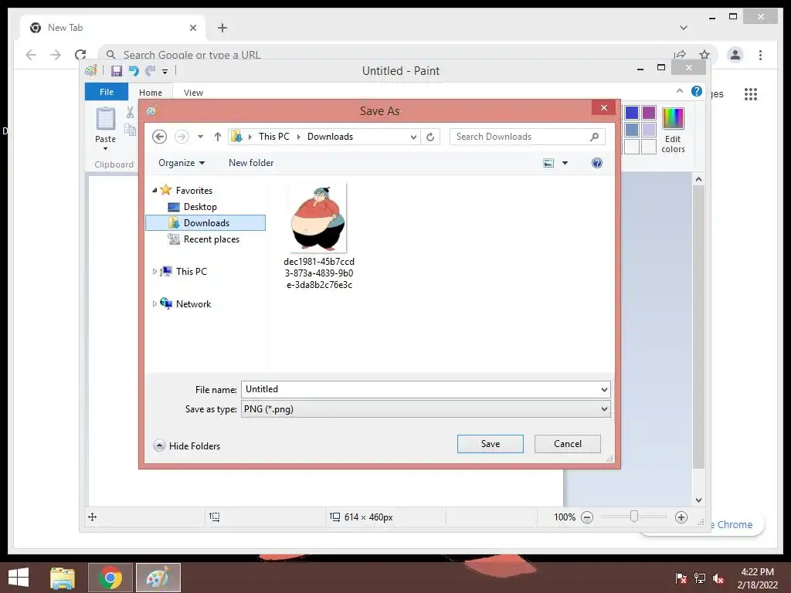Open the view options dropdown arrow

tap(565, 163)
